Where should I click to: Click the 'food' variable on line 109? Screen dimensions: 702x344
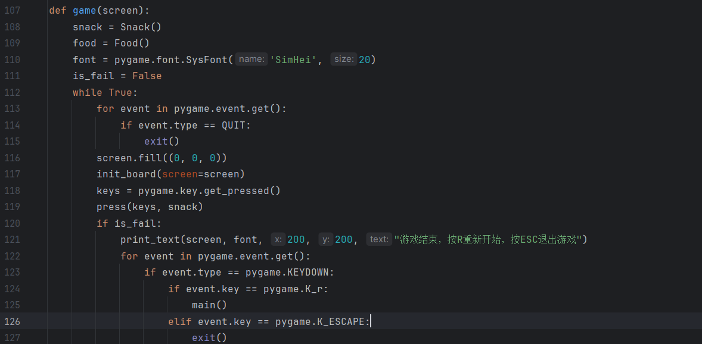(x=85, y=43)
